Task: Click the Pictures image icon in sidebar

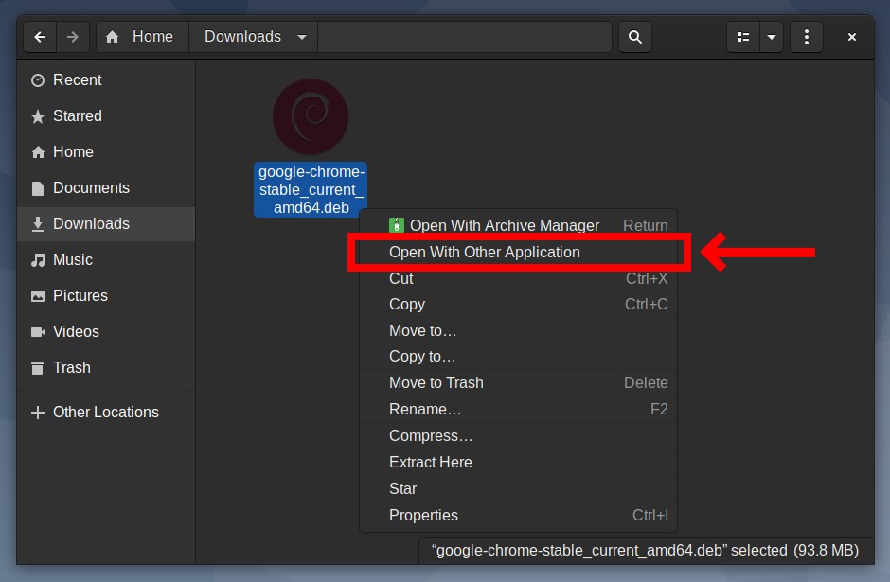Action: click(x=38, y=296)
